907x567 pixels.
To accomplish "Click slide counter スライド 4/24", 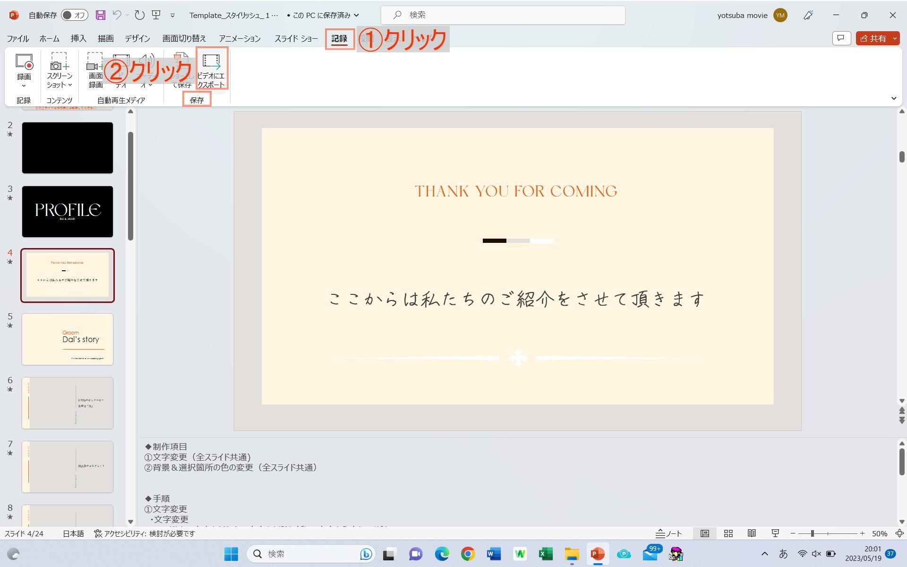I will click(24, 533).
